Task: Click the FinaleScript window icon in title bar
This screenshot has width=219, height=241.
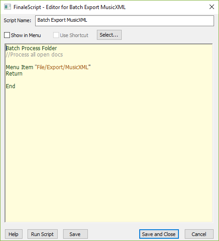Action: coord(7,7)
